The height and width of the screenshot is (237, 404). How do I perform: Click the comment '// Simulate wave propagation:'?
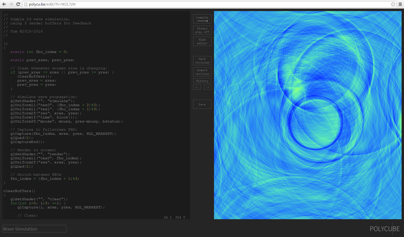(x=44, y=97)
